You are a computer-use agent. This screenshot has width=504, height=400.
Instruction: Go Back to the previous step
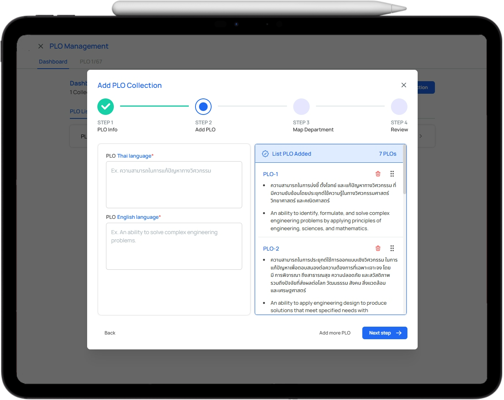pyautogui.click(x=110, y=333)
